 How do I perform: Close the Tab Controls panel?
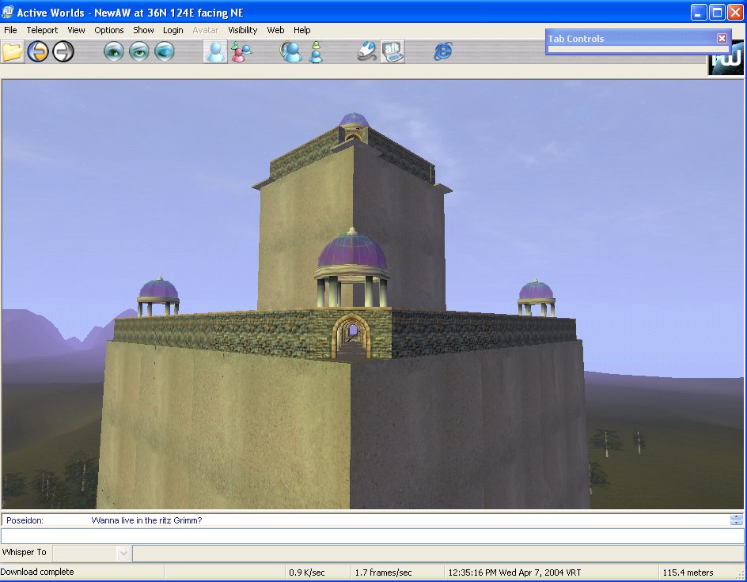pyautogui.click(x=722, y=39)
